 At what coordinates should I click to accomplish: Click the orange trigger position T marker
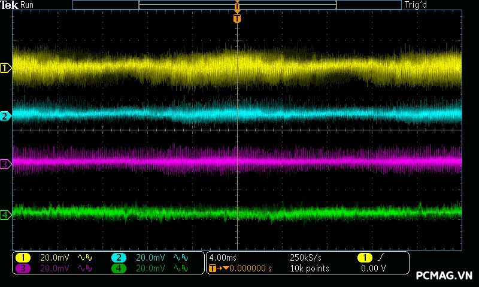(x=237, y=19)
